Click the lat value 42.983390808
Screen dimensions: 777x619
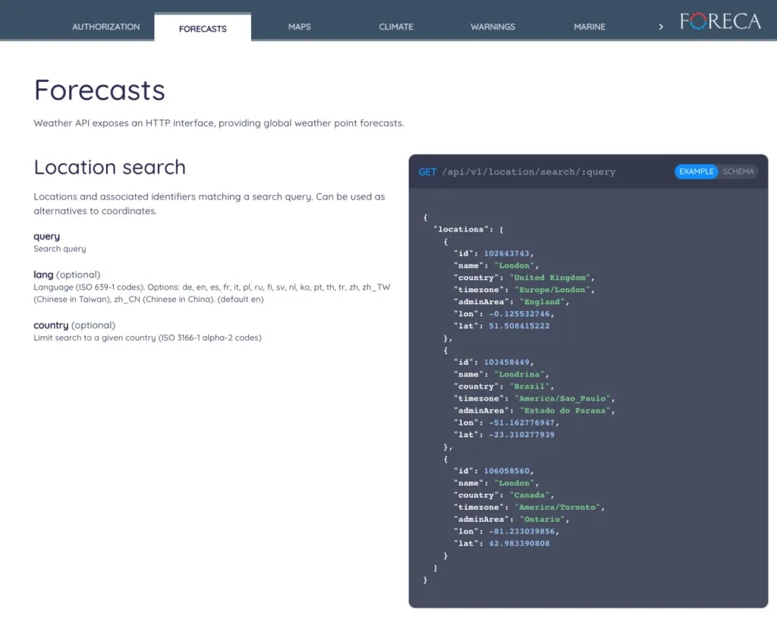pyautogui.click(x=519, y=543)
